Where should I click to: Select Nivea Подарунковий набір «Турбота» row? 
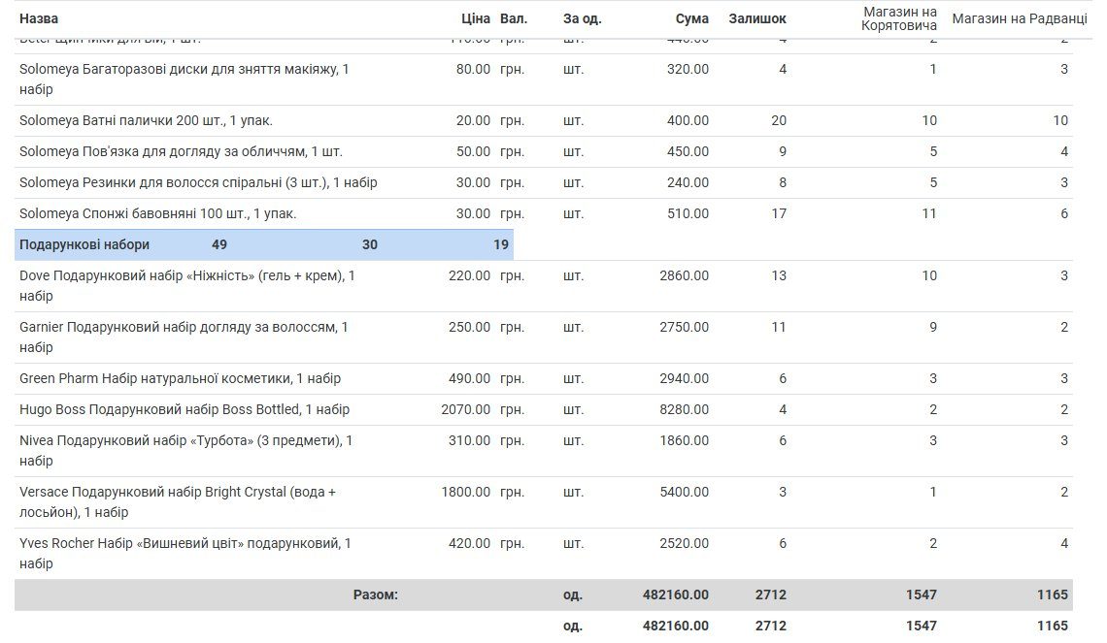point(544,451)
